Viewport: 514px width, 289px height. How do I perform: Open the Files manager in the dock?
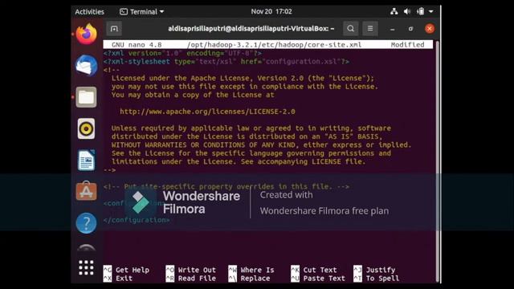[86, 97]
